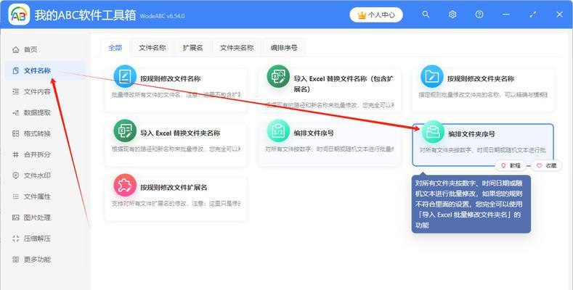Switch to the 全部 tab
This screenshot has width=573, height=290.
(115, 48)
